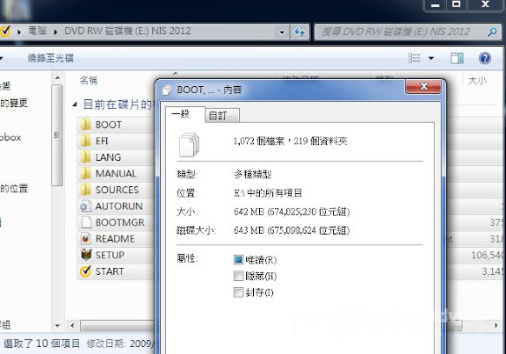The width and height of the screenshot is (506, 354).
Task: Collapse the files currently on disc group
Action: [x=75, y=105]
